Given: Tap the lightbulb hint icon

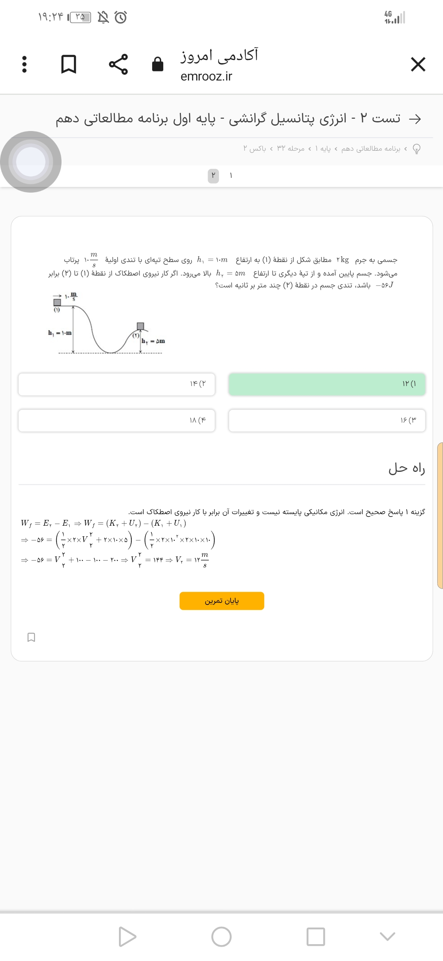Looking at the screenshot, I should 416,149.
